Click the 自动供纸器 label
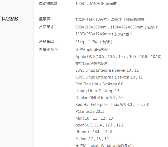168x147 pixels. tap(48, 3)
